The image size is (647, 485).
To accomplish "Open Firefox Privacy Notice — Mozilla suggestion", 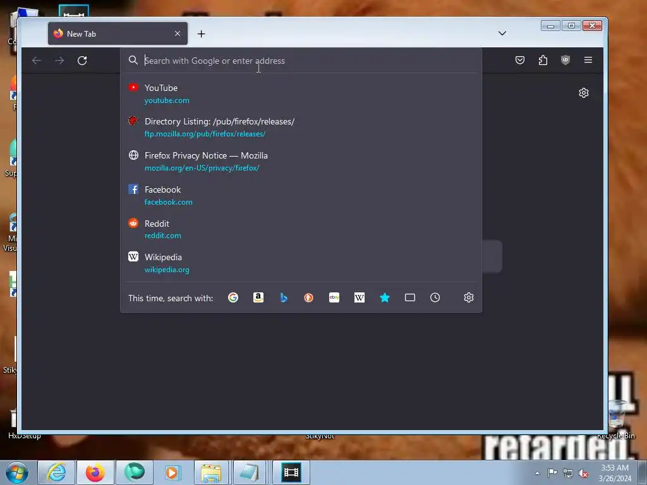I will pos(301,161).
